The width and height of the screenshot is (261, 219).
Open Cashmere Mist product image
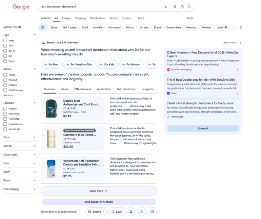[x=51, y=139]
